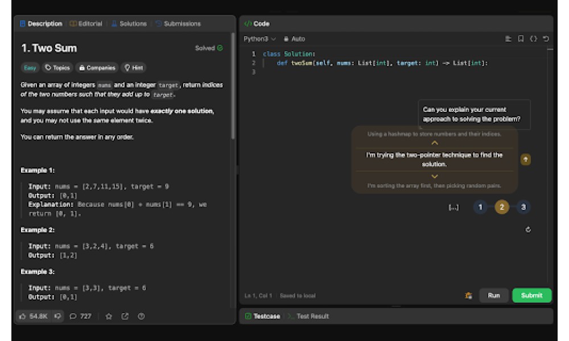569x341 pixels.
Task: Reveal the Hint
Action: point(134,68)
